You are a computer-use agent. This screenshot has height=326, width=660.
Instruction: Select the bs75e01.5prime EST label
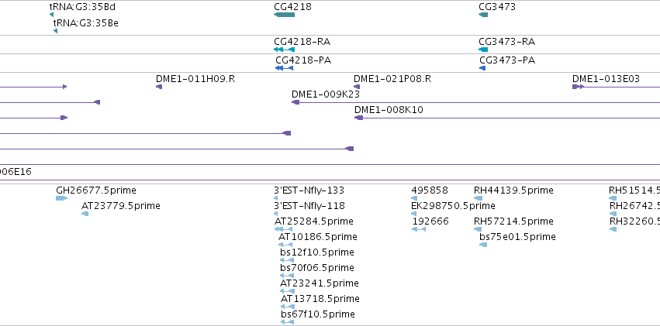point(518,237)
